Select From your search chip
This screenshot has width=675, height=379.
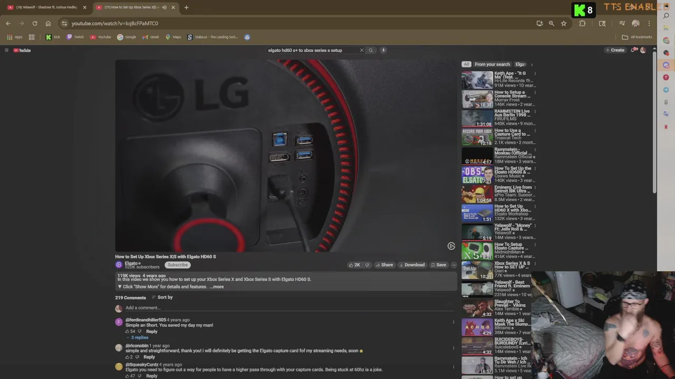(492, 64)
